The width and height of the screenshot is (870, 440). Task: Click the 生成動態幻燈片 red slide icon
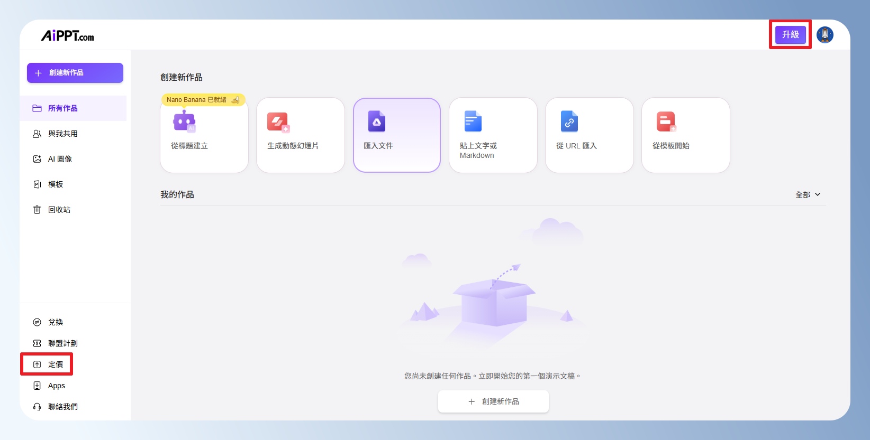point(278,122)
